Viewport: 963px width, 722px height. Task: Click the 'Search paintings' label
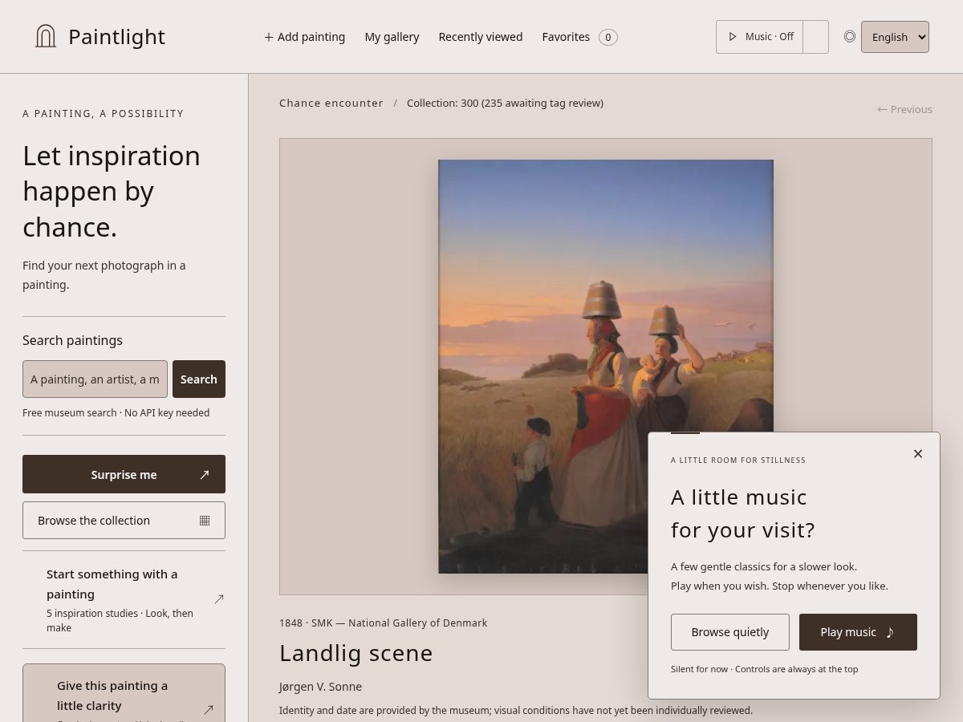coord(72,340)
